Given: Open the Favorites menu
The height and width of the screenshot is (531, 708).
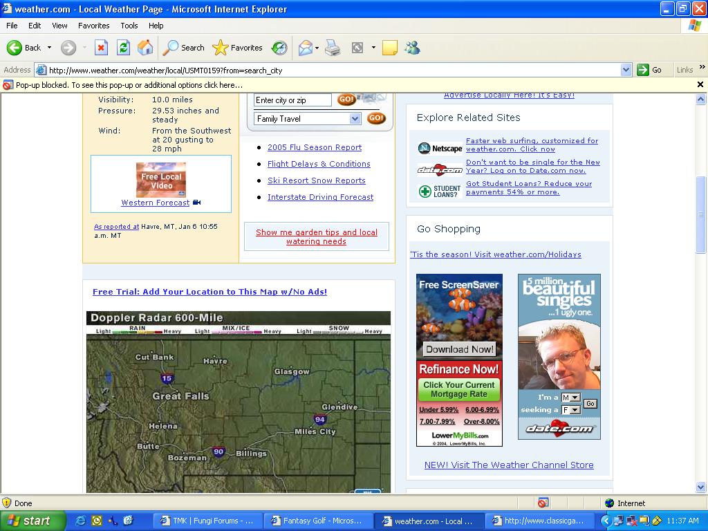Looking at the screenshot, I should point(93,26).
